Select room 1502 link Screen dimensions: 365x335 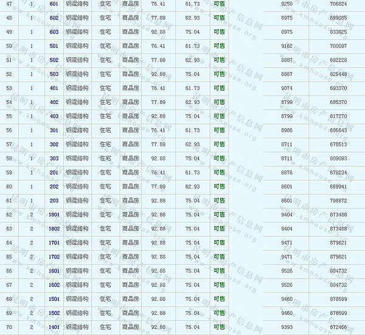(x=54, y=313)
